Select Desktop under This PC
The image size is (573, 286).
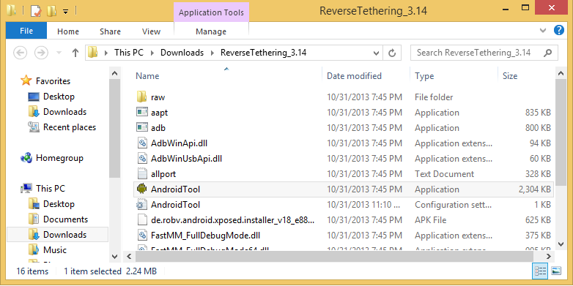pos(59,204)
